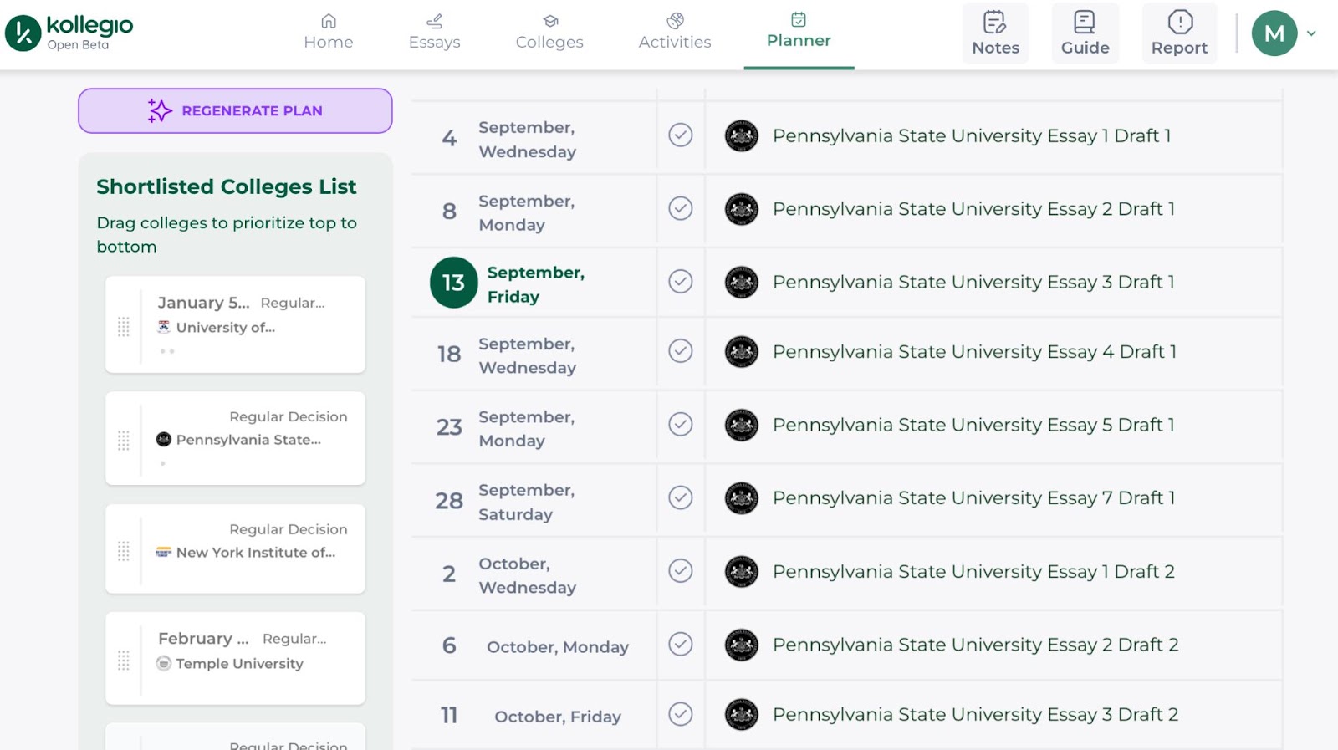Click Penn State logo beside Essay 1 Draft 1

click(741, 135)
